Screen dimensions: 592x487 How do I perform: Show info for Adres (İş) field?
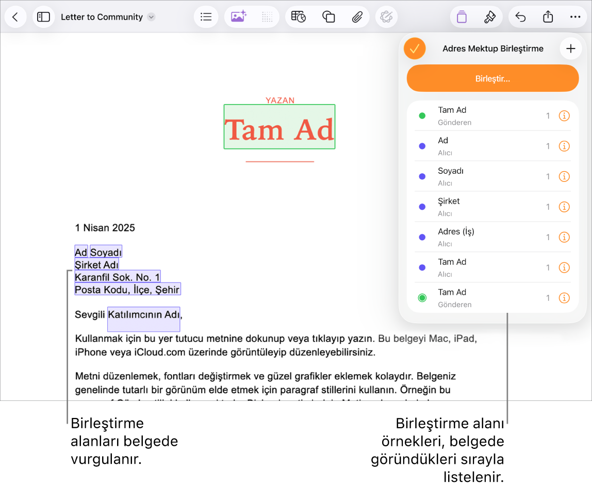564,237
